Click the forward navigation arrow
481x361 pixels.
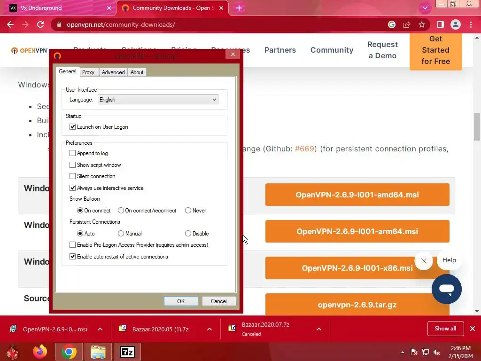25,24
